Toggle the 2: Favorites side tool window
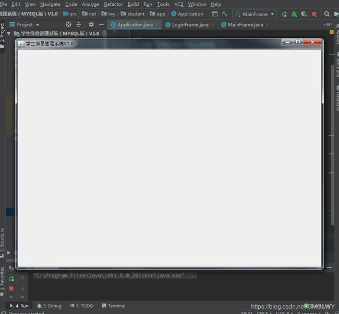This screenshot has height=314, width=339. (2, 281)
